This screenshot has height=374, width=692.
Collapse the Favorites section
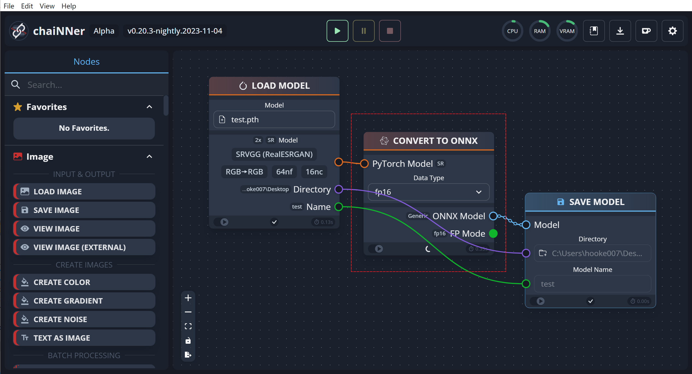[x=149, y=107]
